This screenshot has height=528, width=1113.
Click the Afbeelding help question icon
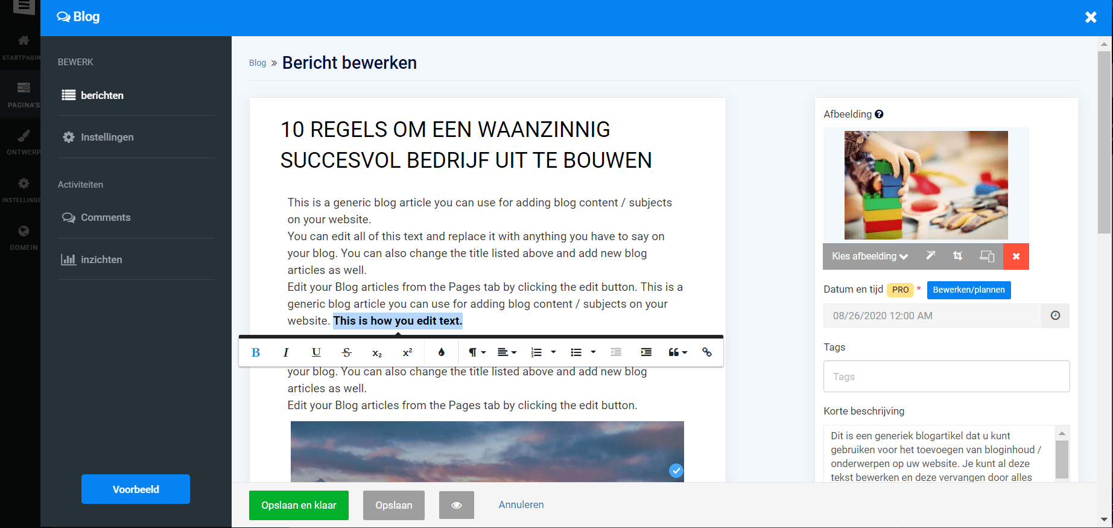pyautogui.click(x=879, y=114)
